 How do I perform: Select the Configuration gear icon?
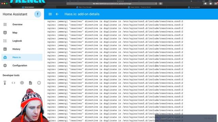click(x=5, y=65)
